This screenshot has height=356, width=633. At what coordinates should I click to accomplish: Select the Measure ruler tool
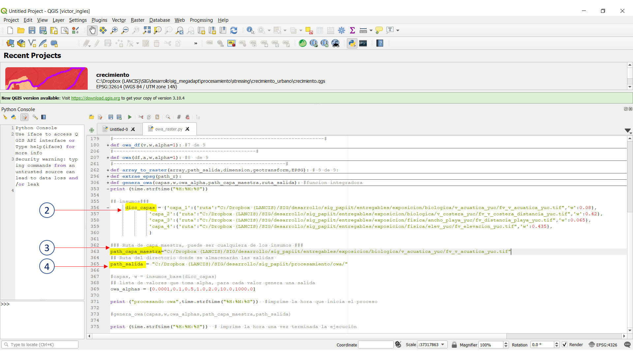(x=363, y=30)
